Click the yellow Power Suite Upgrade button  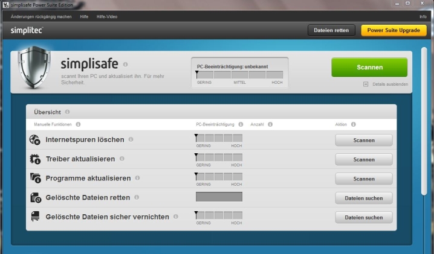click(394, 30)
